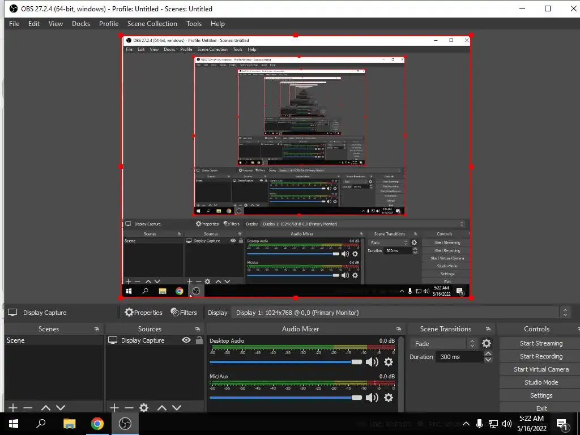Select the Scene item in Scenes list
This screenshot has width=580, height=435.
click(54, 340)
